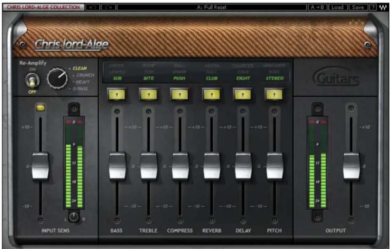Select the CLEAN amp mode
This screenshot has height=249, width=390.
coord(80,68)
